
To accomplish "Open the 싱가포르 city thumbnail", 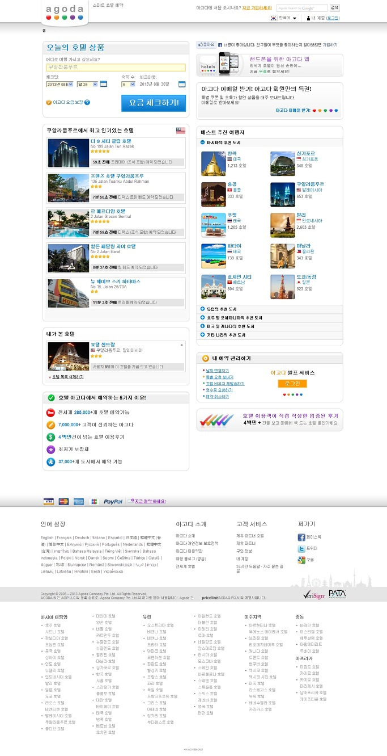I will pyautogui.click(x=282, y=163).
